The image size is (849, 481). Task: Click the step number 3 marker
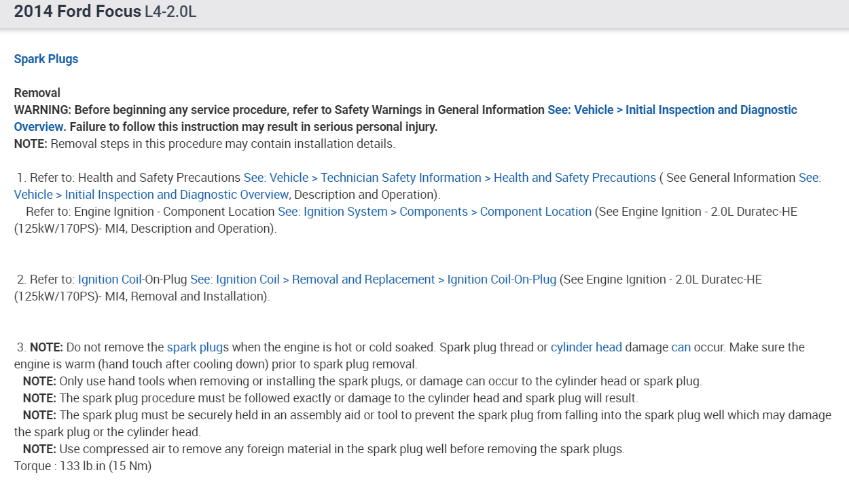pyautogui.click(x=21, y=347)
